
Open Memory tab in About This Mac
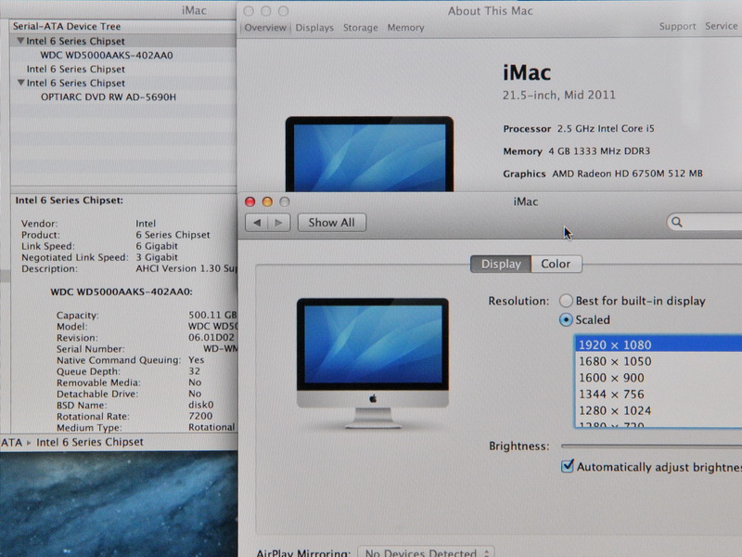(x=405, y=28)
